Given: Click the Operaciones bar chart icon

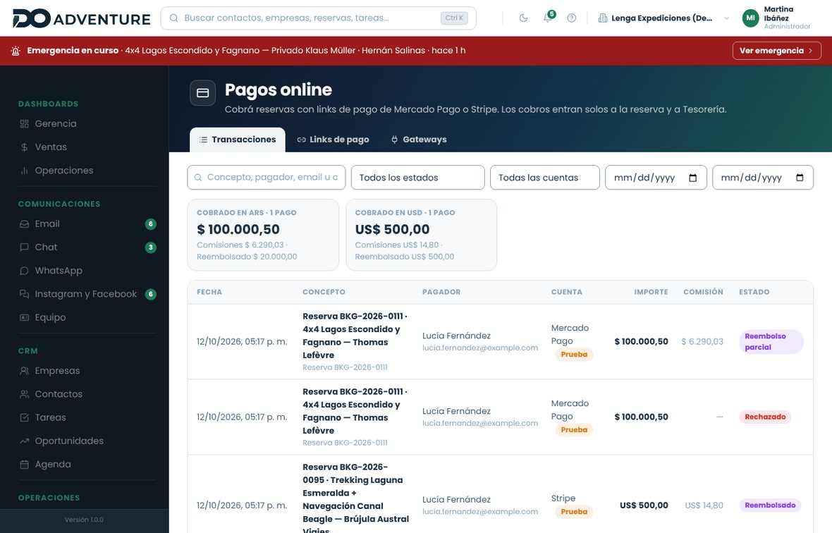Looking at the screenshot, I should point(25,170).
